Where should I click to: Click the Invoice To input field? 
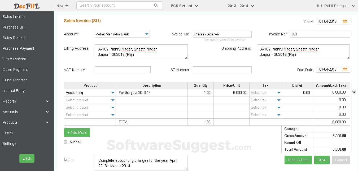pos(222,34)
